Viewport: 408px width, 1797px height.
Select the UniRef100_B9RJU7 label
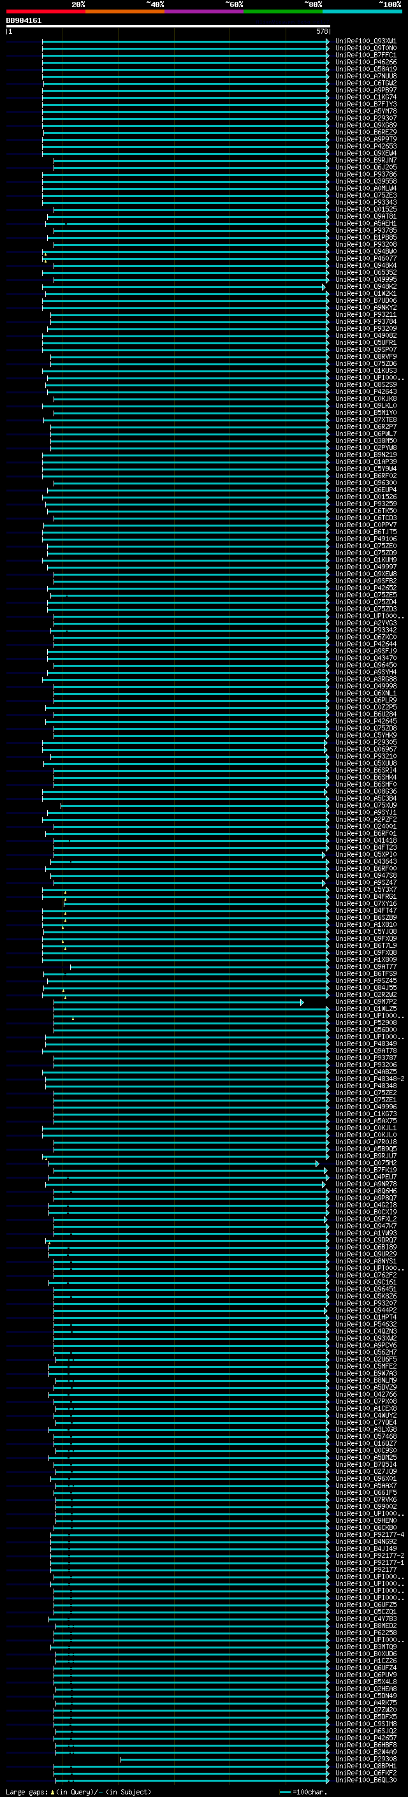[x=365, y=1156]
